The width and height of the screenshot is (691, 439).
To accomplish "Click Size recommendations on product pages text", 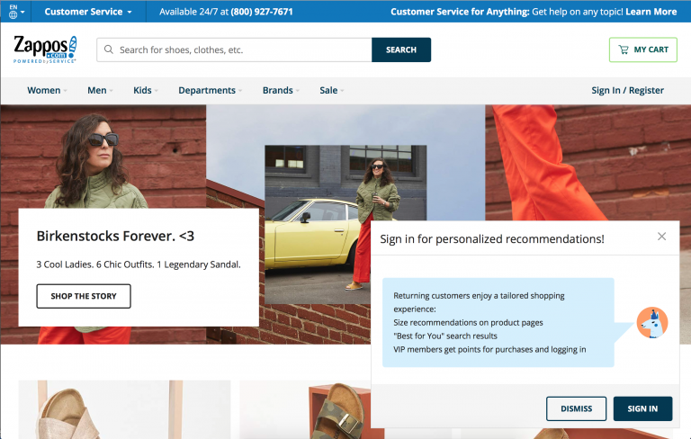I will [x=468, y=323].
